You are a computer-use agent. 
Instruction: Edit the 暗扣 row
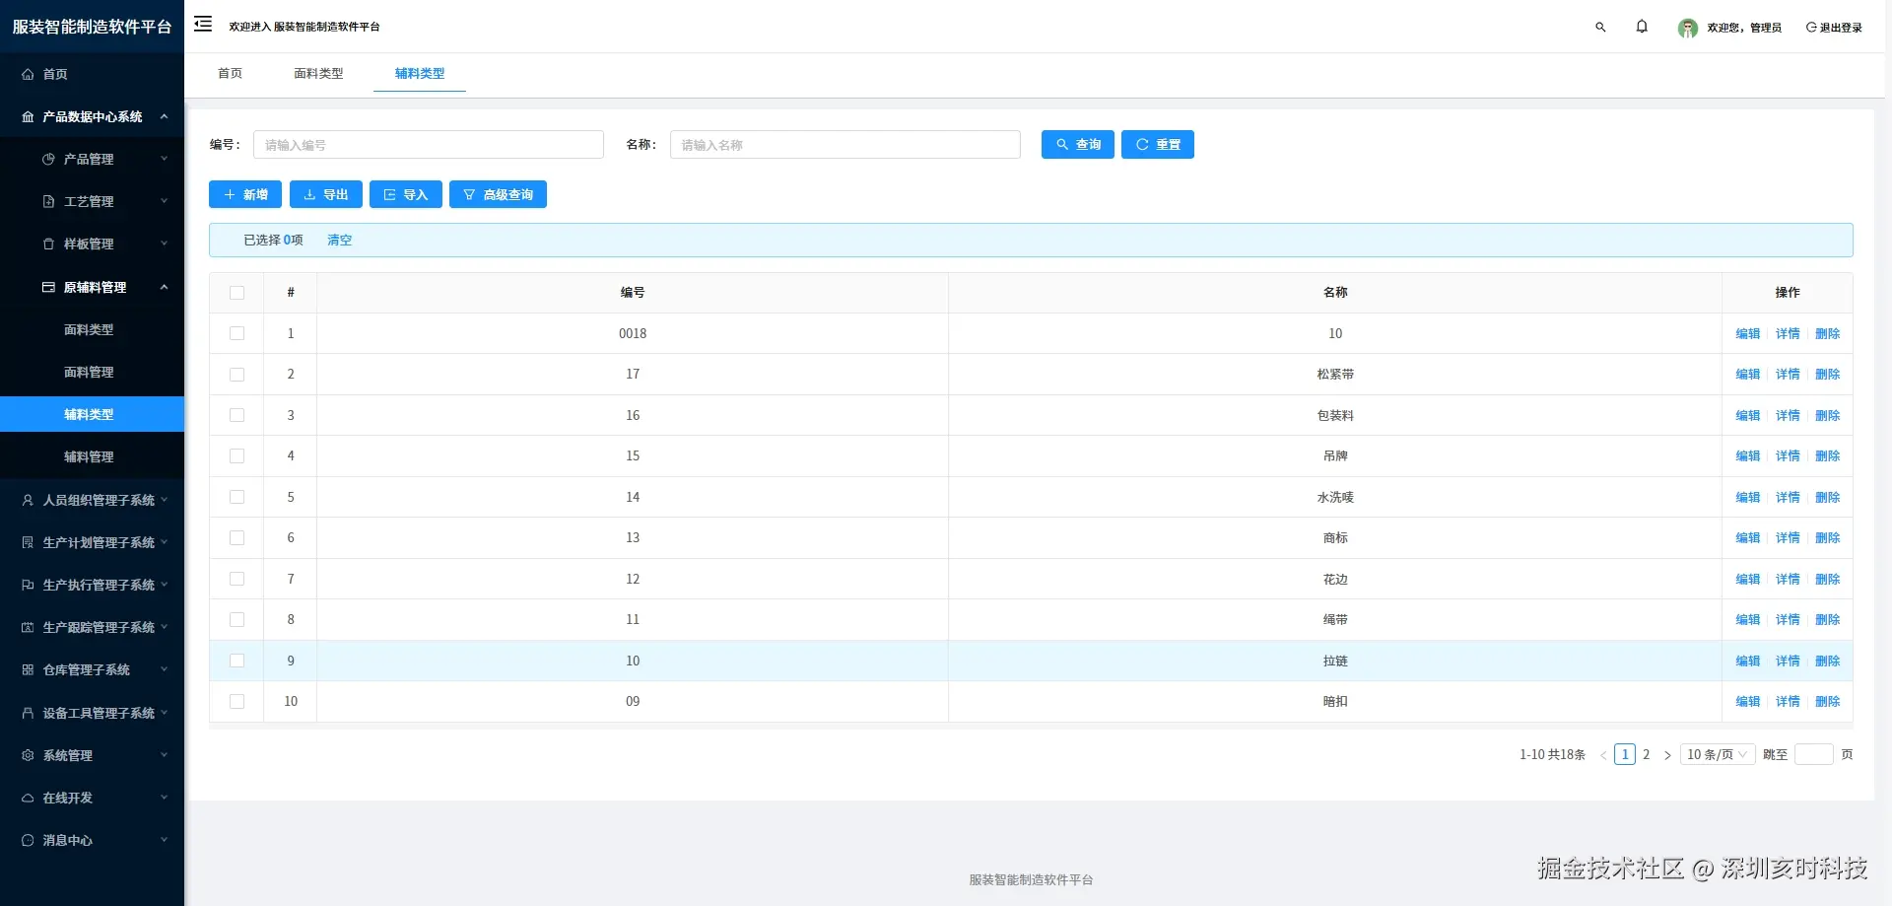pyautogui.click(x=1747, y=701)
